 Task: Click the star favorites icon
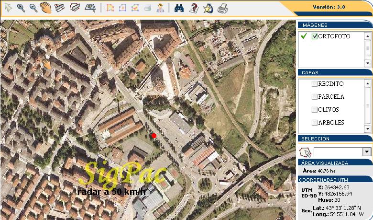tap(208, 8)
